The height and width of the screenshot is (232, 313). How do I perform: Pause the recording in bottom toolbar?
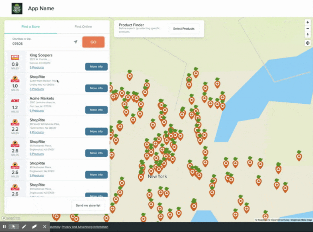pos(4,227)
